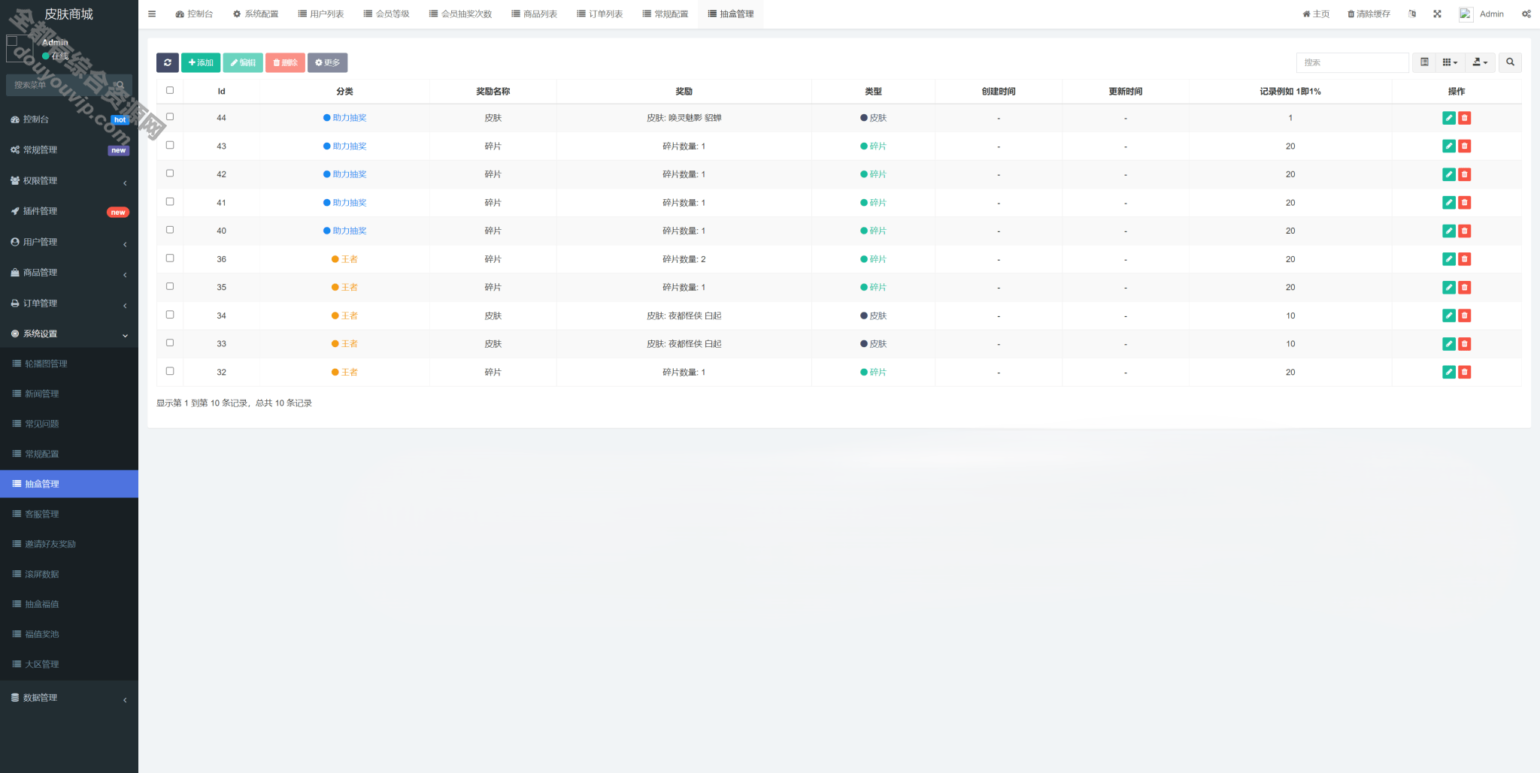Tick the checkbox for row 32
The height and width of the screenshot is (773, 1540).
tap(170, 371)
